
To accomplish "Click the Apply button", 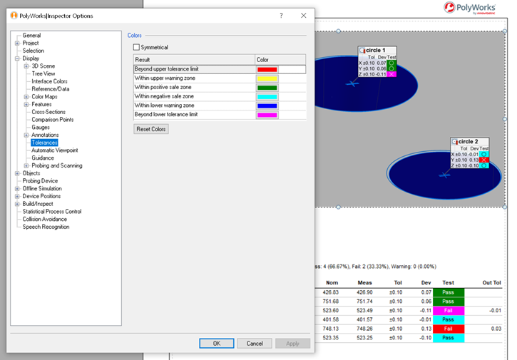I will pos(293,343).
